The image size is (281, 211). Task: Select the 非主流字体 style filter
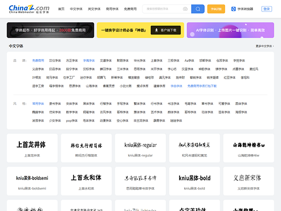(x=141, y=120)
